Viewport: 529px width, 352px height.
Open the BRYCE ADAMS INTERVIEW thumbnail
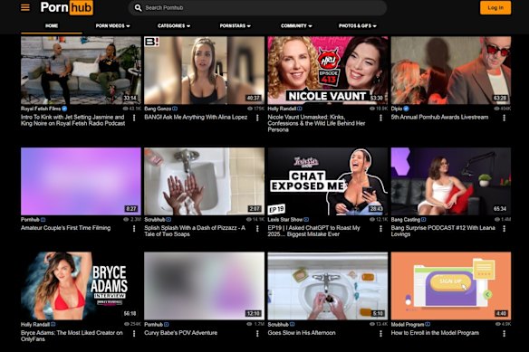click(x=81, y=286)
